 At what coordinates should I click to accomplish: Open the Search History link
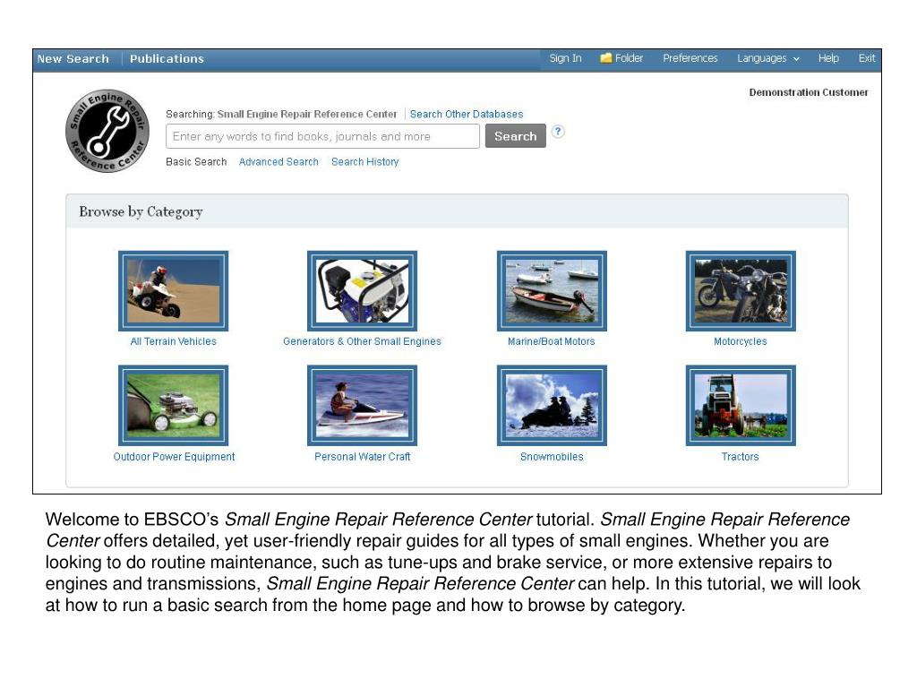click(x=365, y=161)
